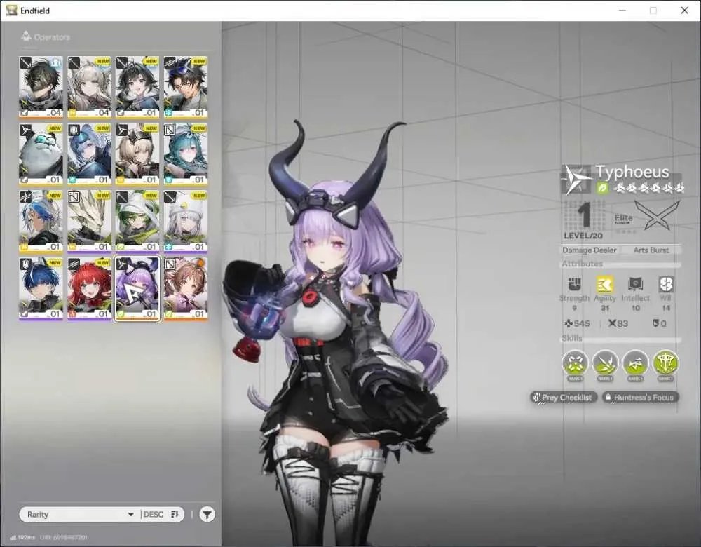The width and height of the screenshot is (701, 547).
Task: Select the white panda operator card
Action: [x=41, y=154]
